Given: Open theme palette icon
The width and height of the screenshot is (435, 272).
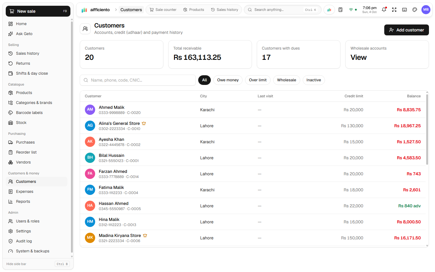Looking at the screenshot, I should 415,10.
